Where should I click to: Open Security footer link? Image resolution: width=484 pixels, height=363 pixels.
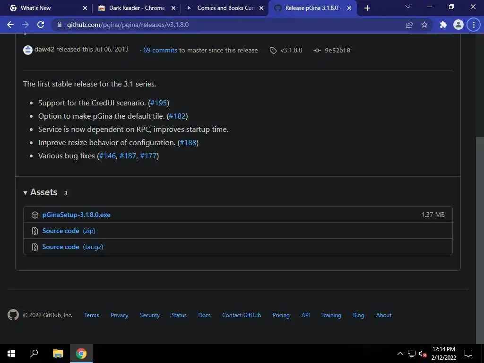click(x=150, y=315)
